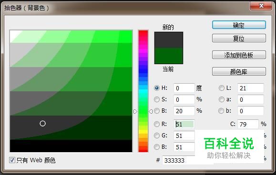The image size is (276, 175).
Task: Click the right hue slider arrow
Action: pyautogui.click(x=151, y=111)
